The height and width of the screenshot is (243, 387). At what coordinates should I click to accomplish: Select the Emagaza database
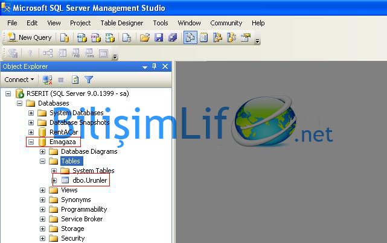point(62,142)
